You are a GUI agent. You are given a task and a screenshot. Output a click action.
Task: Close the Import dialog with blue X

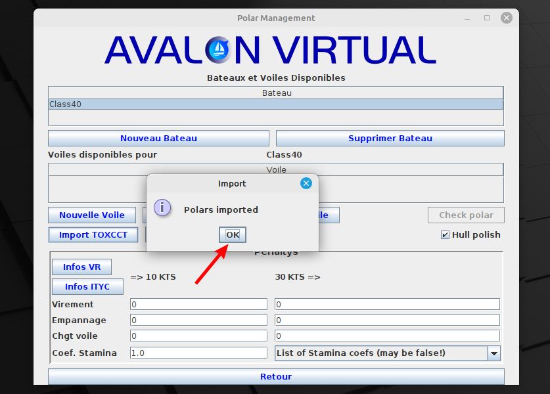click(306, 184)
